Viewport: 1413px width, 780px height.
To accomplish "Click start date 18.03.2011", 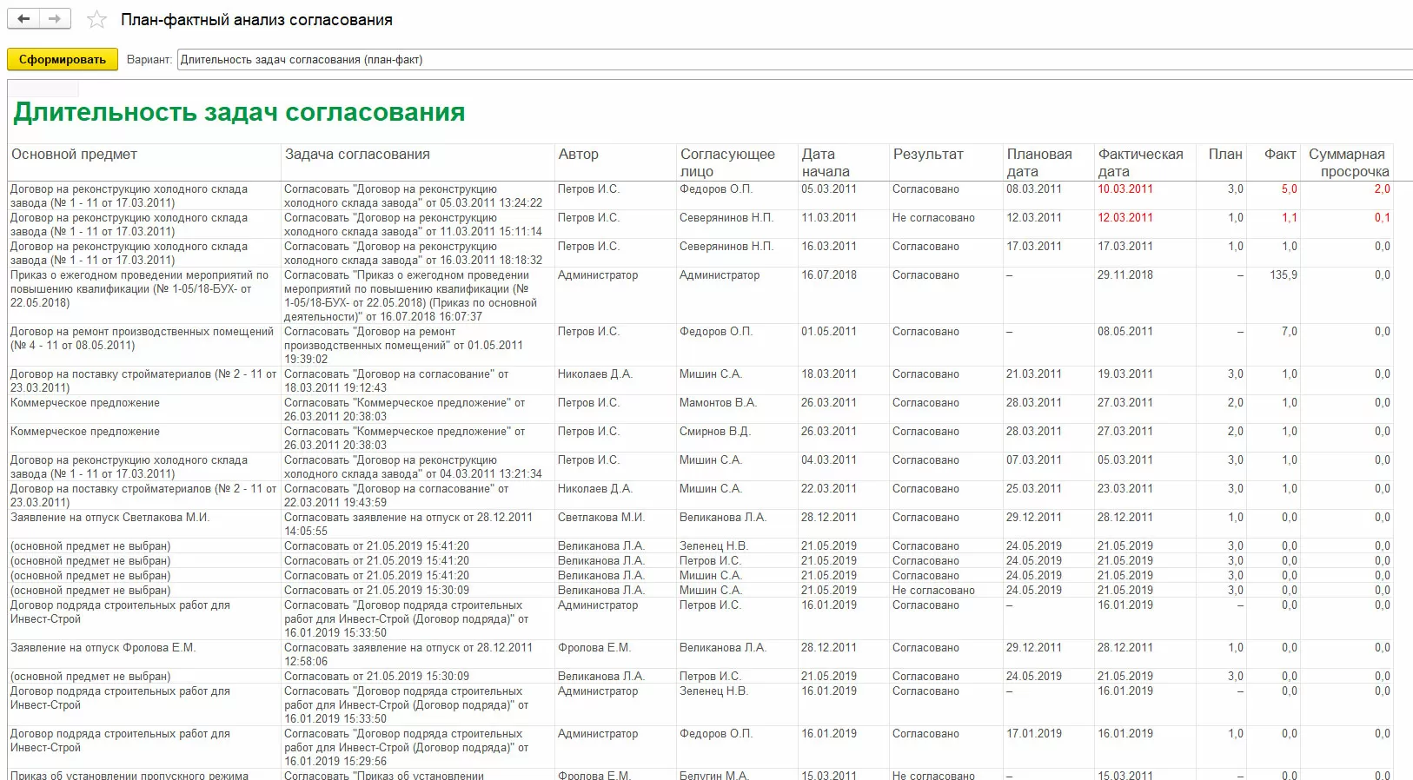I will (828, 374).
